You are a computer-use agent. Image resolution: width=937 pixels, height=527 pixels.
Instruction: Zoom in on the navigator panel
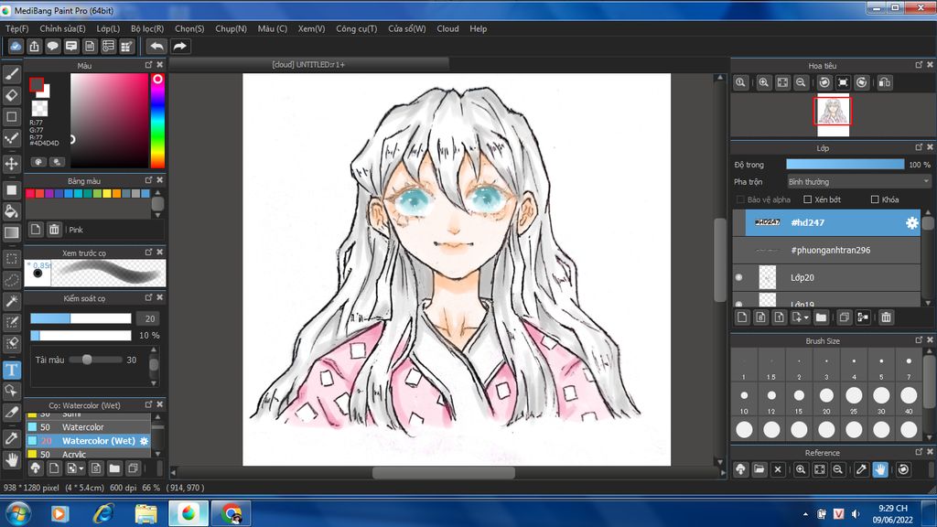click(764, 83)
